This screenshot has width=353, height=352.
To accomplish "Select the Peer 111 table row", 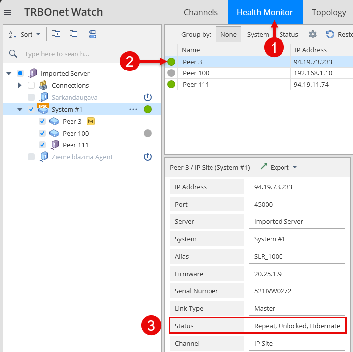I will pyautogui.click(x=259, y=84).
